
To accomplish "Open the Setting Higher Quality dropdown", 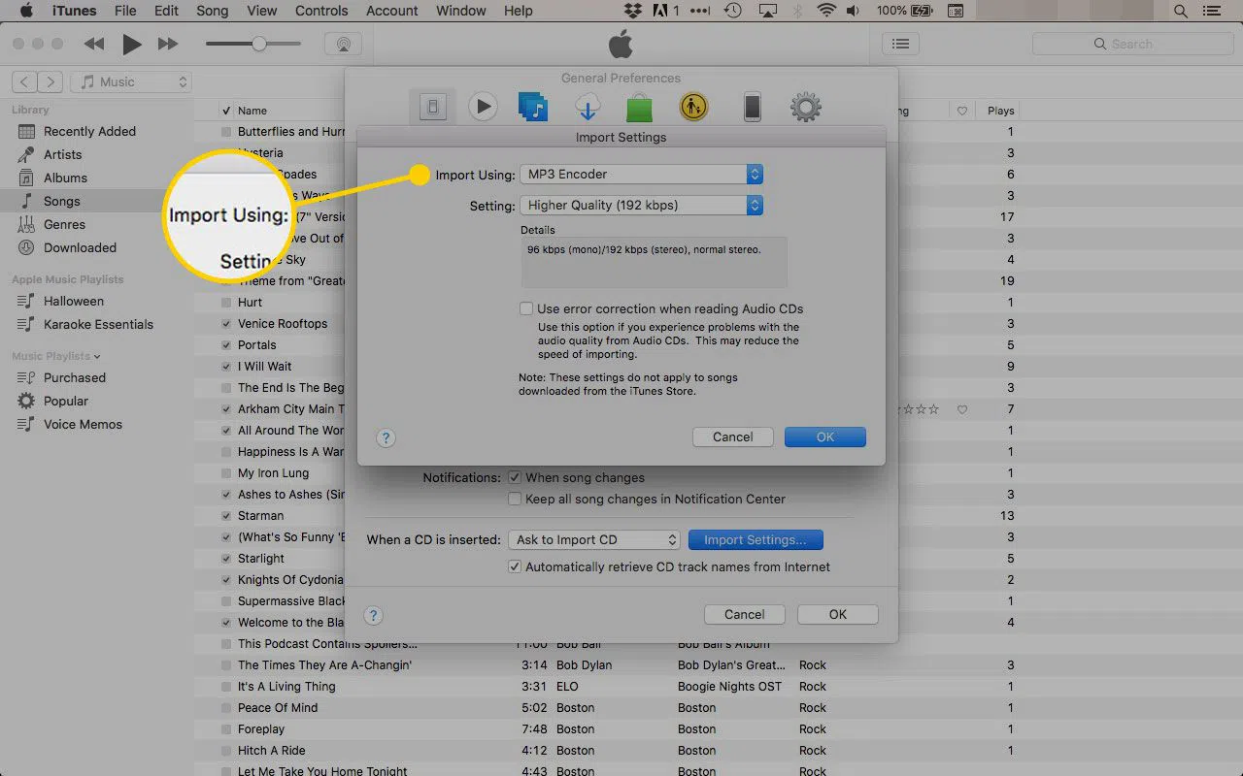I will point(642,206).
